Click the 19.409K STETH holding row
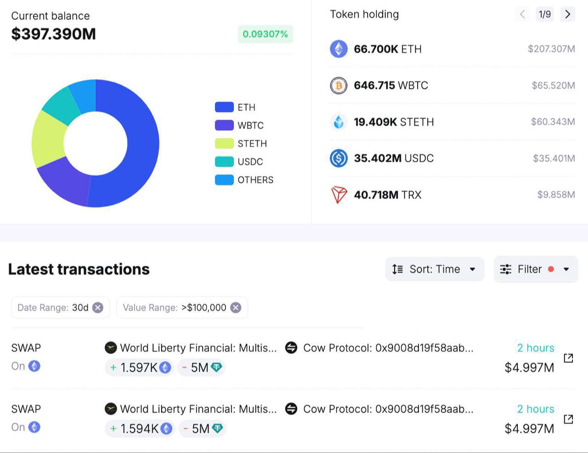The width and height of the screenshot is (588, 453). (x=452, y=122)
